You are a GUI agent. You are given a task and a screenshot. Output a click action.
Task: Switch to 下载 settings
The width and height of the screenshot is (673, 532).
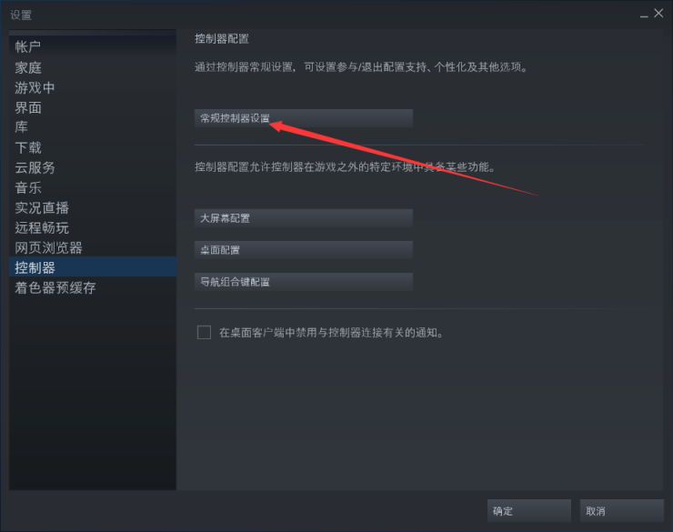tap(92, 147)
